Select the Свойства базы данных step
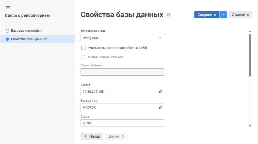This screenshot has width=258, height=144. (x=29, y=39)
